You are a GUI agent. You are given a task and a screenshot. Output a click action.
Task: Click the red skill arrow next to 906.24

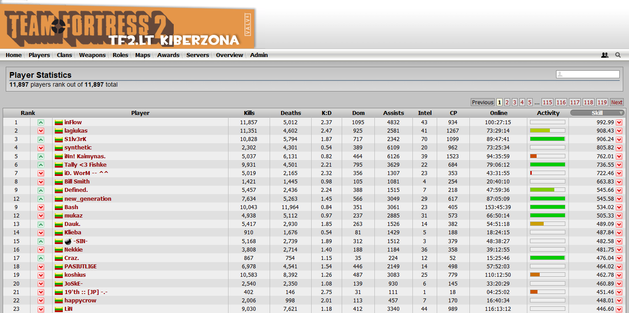pyautogui.click(x=619, y=139)
